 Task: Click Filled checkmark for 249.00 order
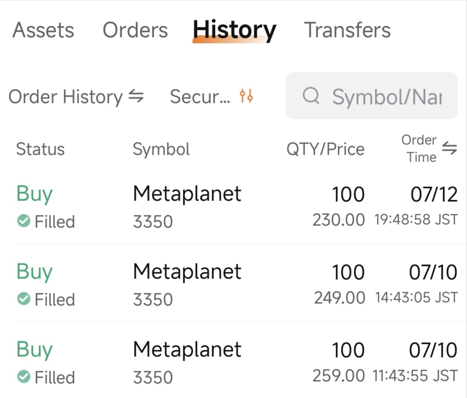24,299
